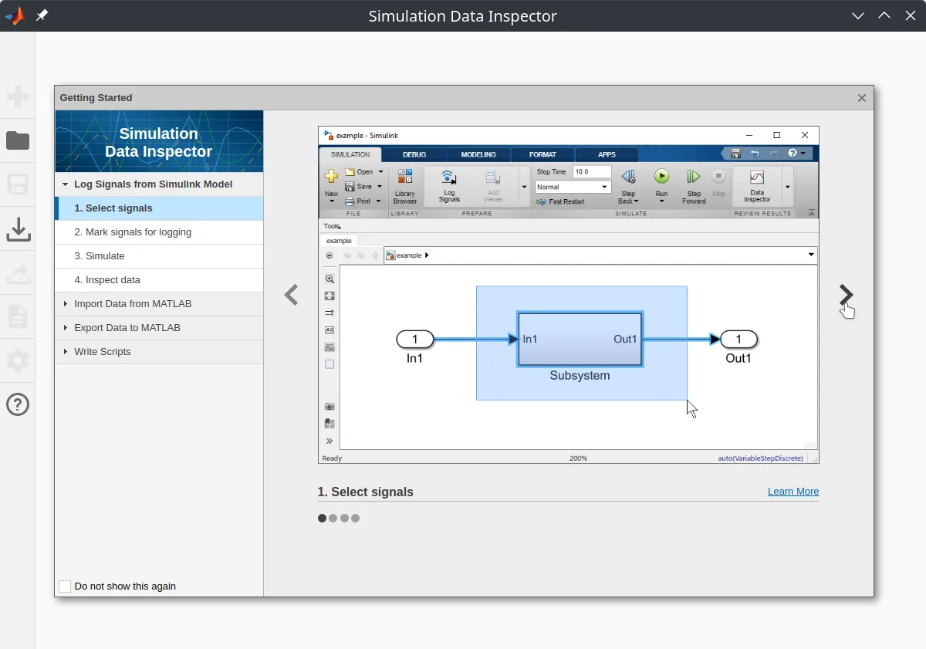Go to the previous slide with the left arrow
Viewport: 926px width, 649px height.
point(291,295)
